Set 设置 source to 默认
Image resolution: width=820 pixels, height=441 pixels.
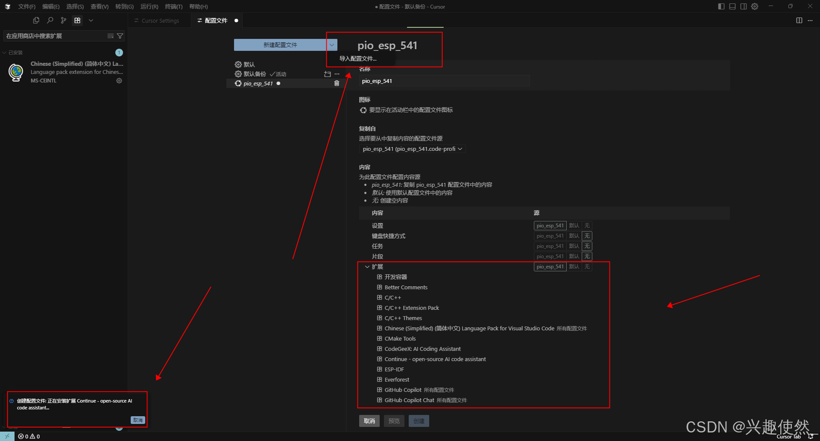click(x=574, y=226)
